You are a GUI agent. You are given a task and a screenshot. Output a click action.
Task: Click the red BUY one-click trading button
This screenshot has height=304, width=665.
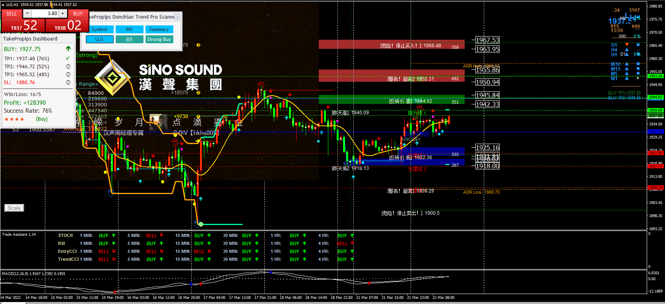(x=78, y=13)
